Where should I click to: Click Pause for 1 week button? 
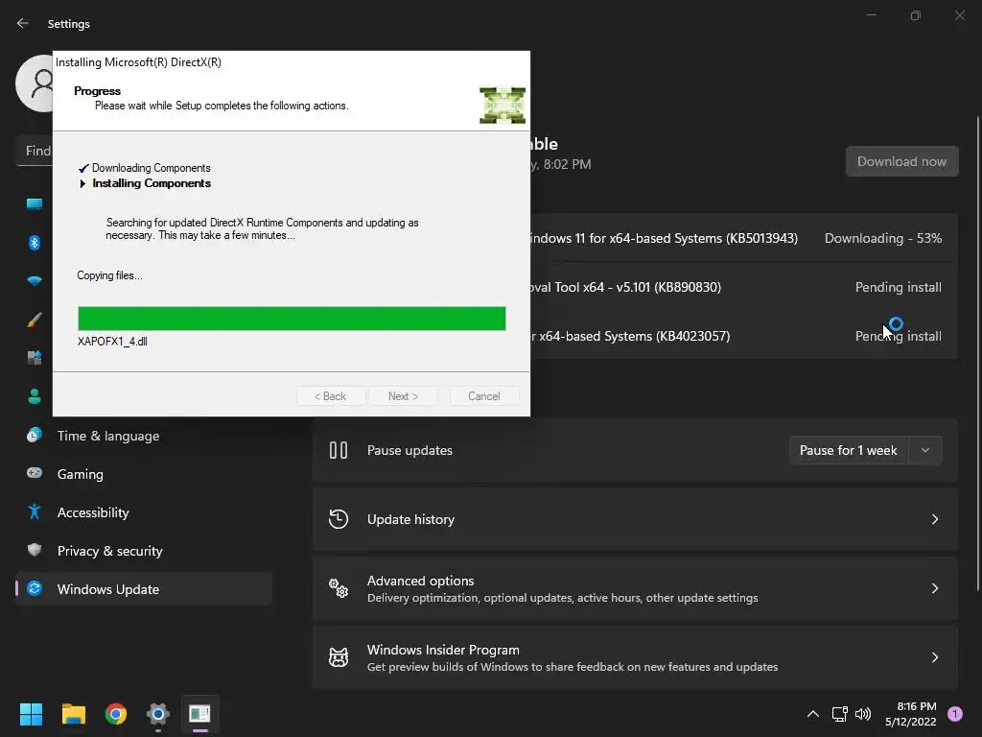point(849,450)
